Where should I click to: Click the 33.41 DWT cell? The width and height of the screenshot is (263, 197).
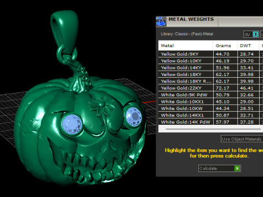tap(248, 68)
